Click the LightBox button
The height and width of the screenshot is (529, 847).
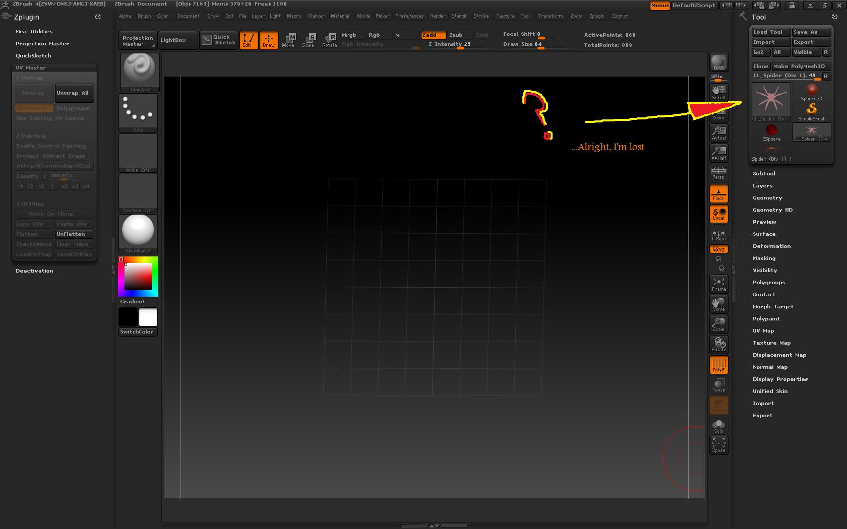(x=178, y=40)
